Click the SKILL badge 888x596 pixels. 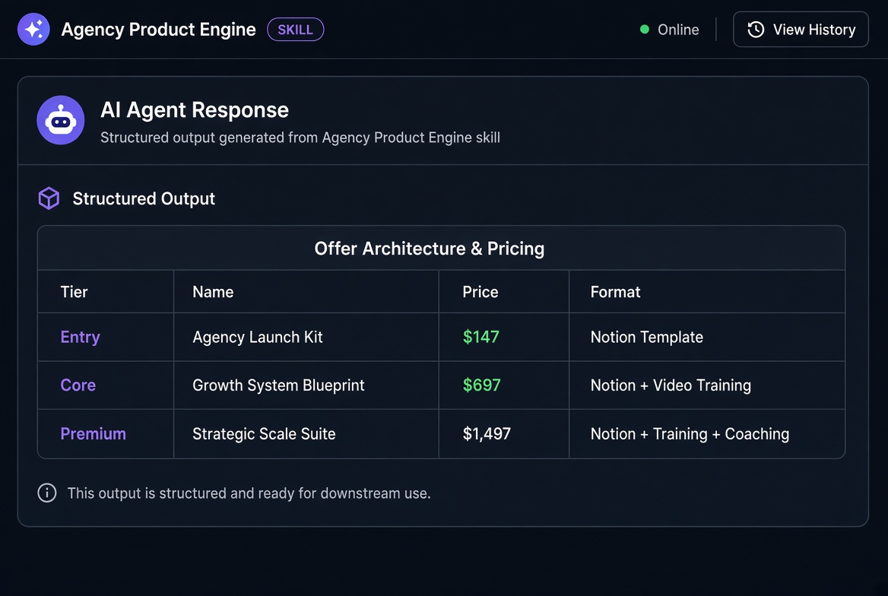tap(295, 30)
